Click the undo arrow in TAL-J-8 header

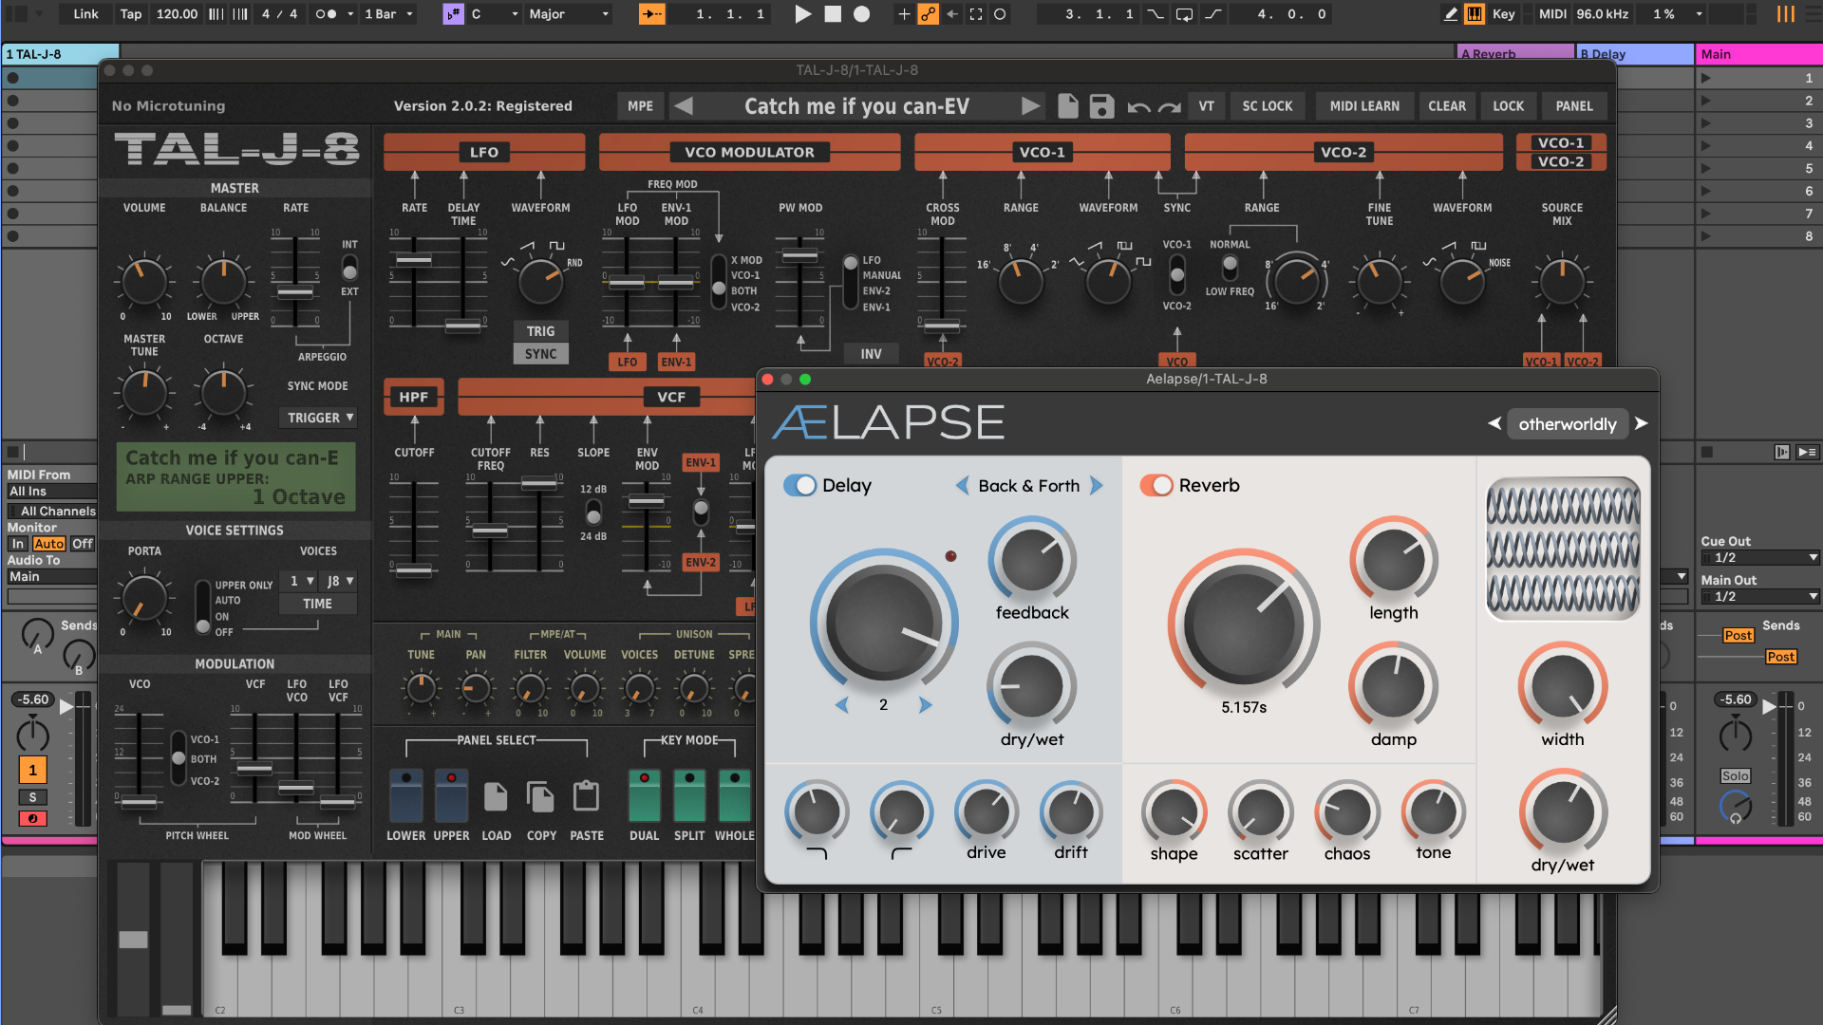[x=1137, y=107]
